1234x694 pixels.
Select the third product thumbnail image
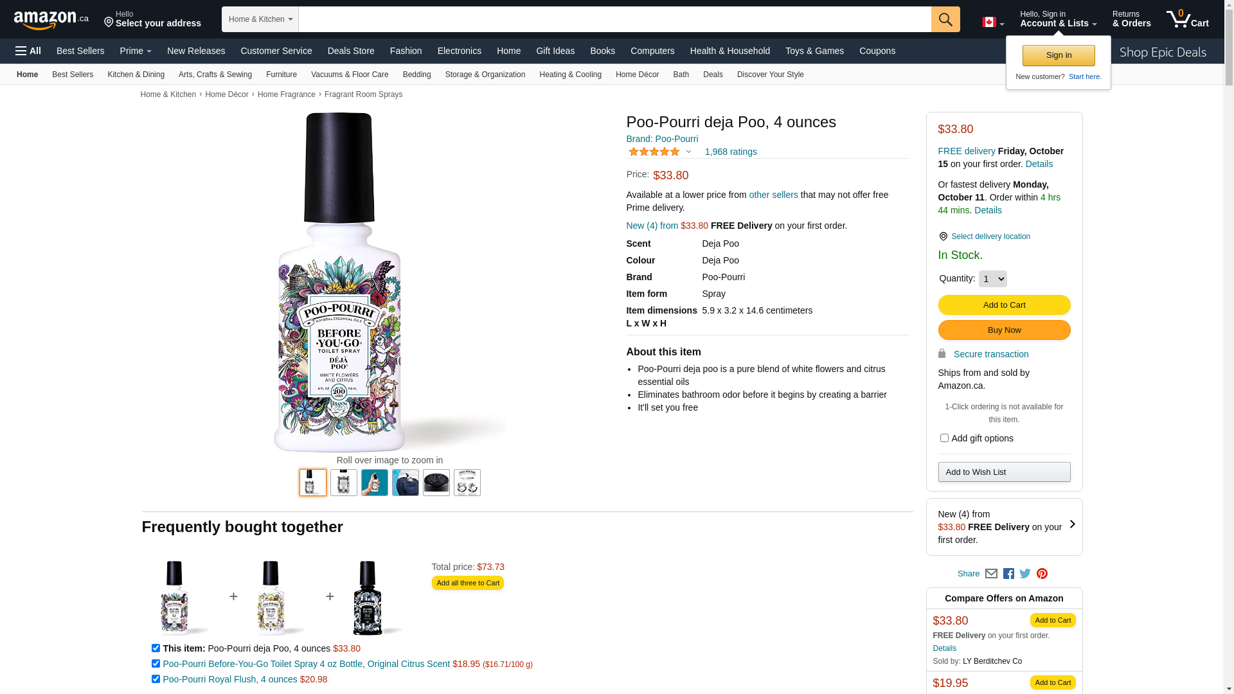(x=375, y=483)
